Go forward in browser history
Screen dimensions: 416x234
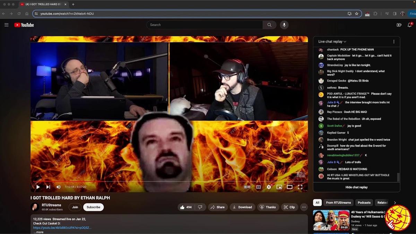coord(11,14)
